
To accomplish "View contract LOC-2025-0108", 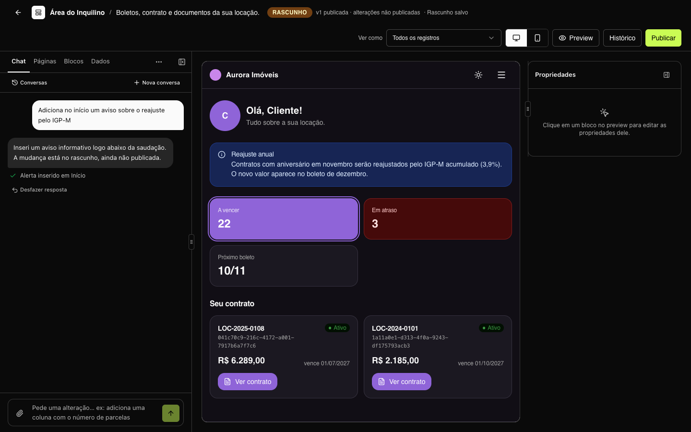I will pos(248,382).
